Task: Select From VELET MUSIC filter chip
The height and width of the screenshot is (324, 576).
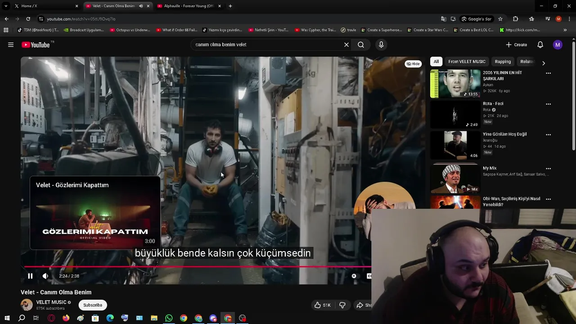Action: click(x=467, y=62)
